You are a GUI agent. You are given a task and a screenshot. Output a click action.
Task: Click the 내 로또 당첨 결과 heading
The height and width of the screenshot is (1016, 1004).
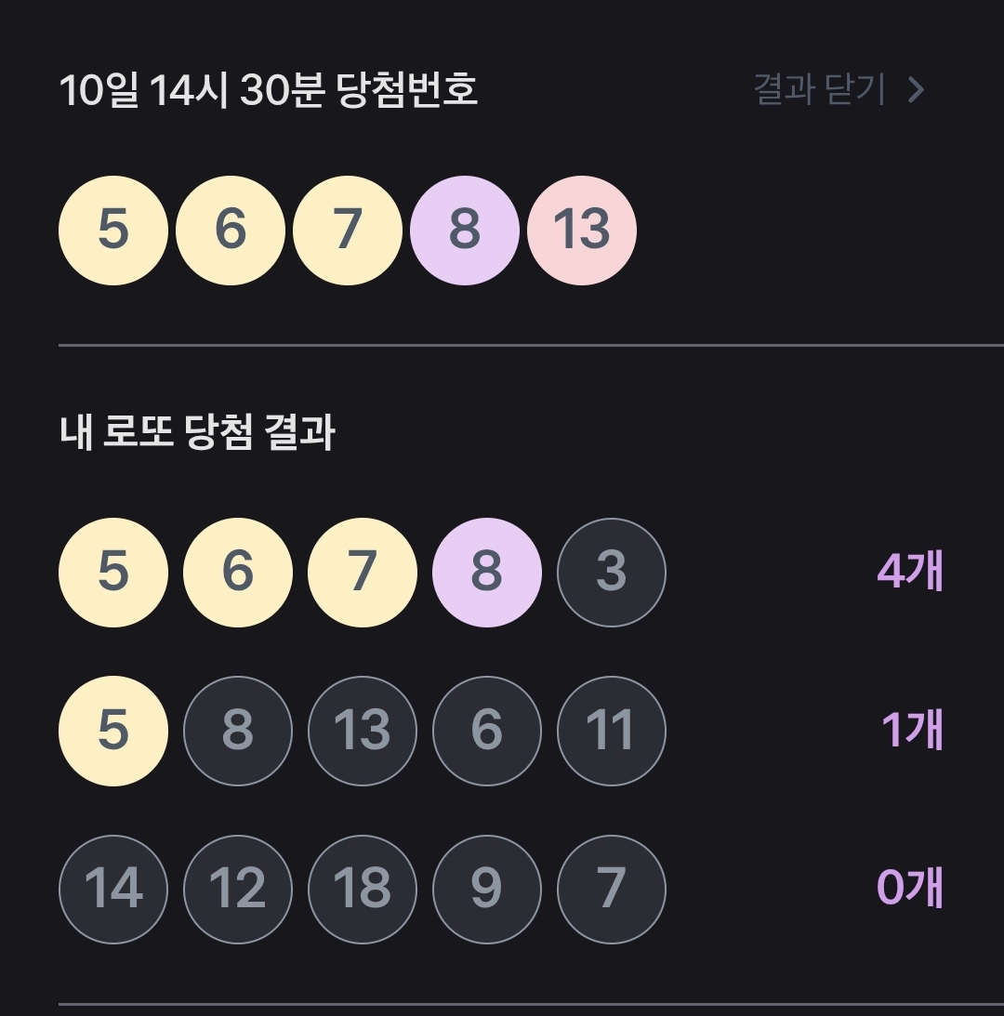click(x=197, y=432)
